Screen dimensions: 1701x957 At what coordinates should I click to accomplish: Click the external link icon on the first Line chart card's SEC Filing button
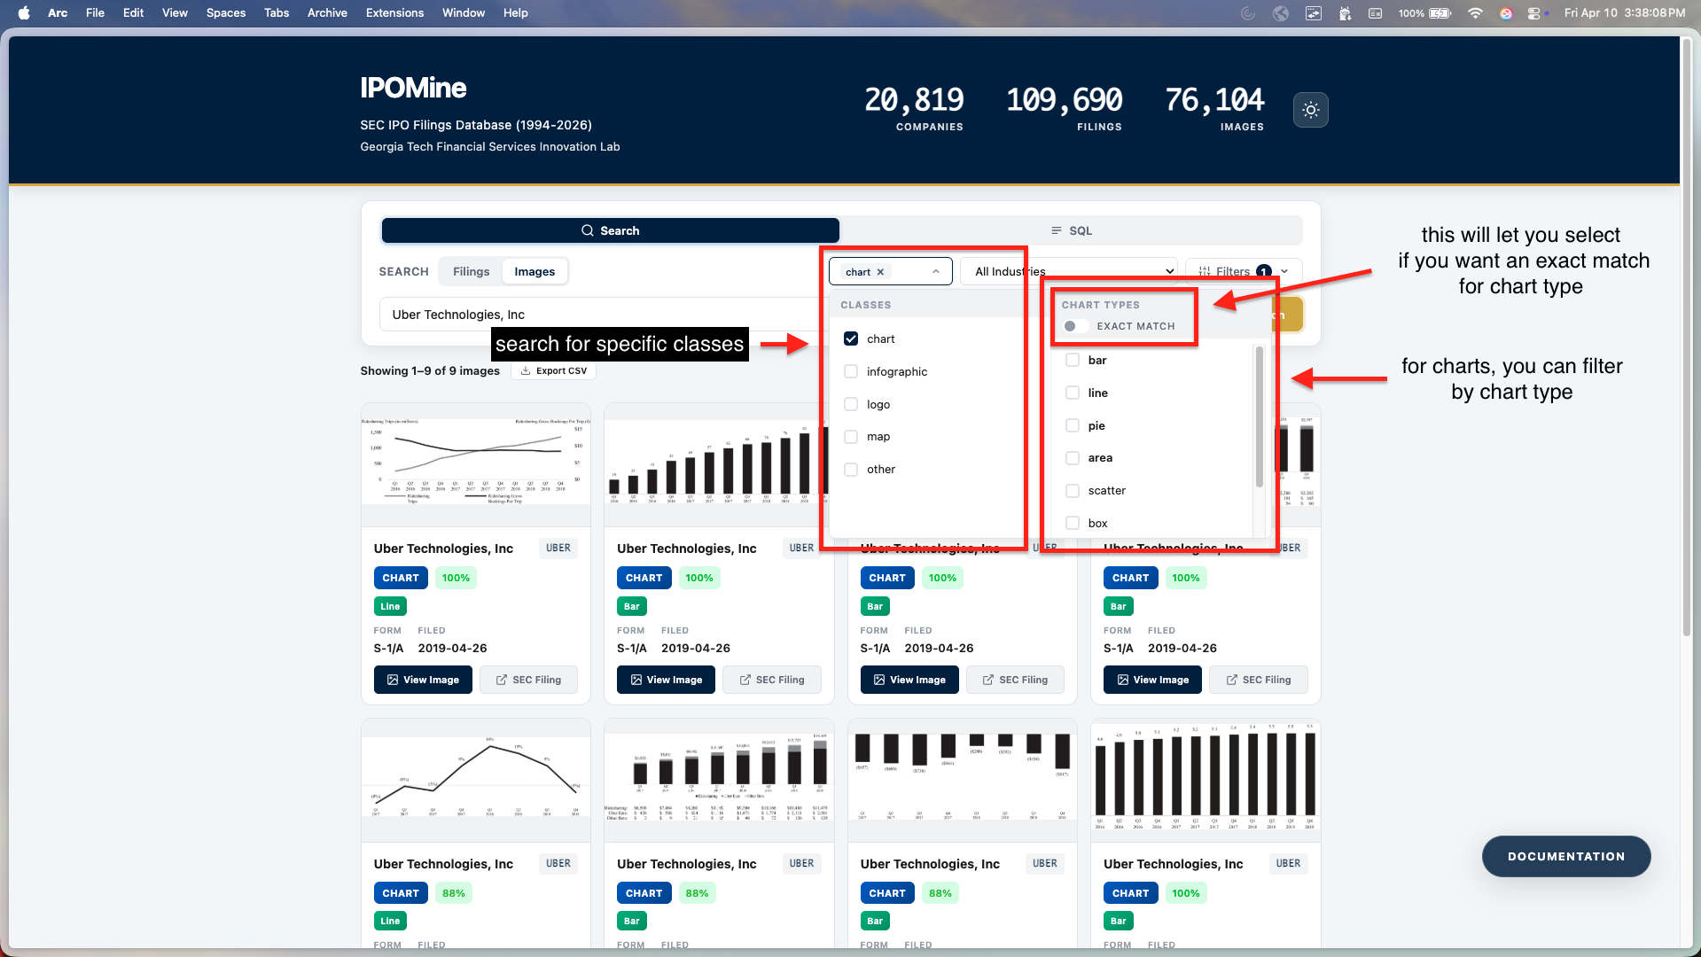coord(502,680)
